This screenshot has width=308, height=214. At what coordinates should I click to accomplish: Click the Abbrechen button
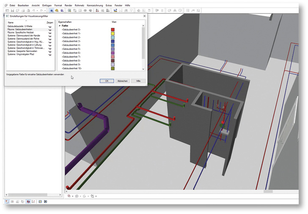[x=122, y=80]
